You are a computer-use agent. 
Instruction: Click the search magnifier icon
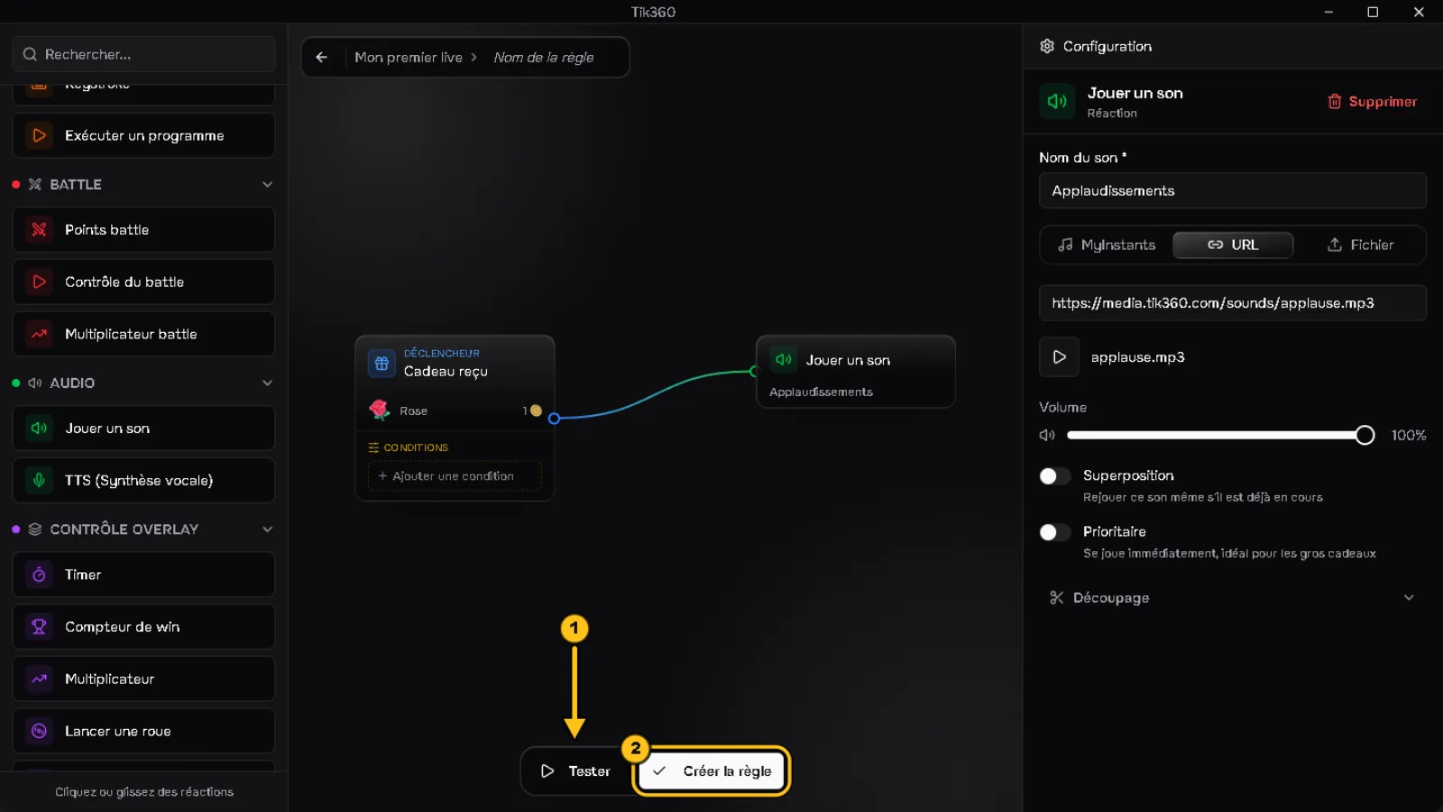point(30,54)
